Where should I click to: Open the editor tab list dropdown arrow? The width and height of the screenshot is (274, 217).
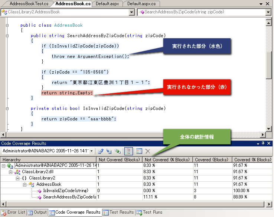261,4
